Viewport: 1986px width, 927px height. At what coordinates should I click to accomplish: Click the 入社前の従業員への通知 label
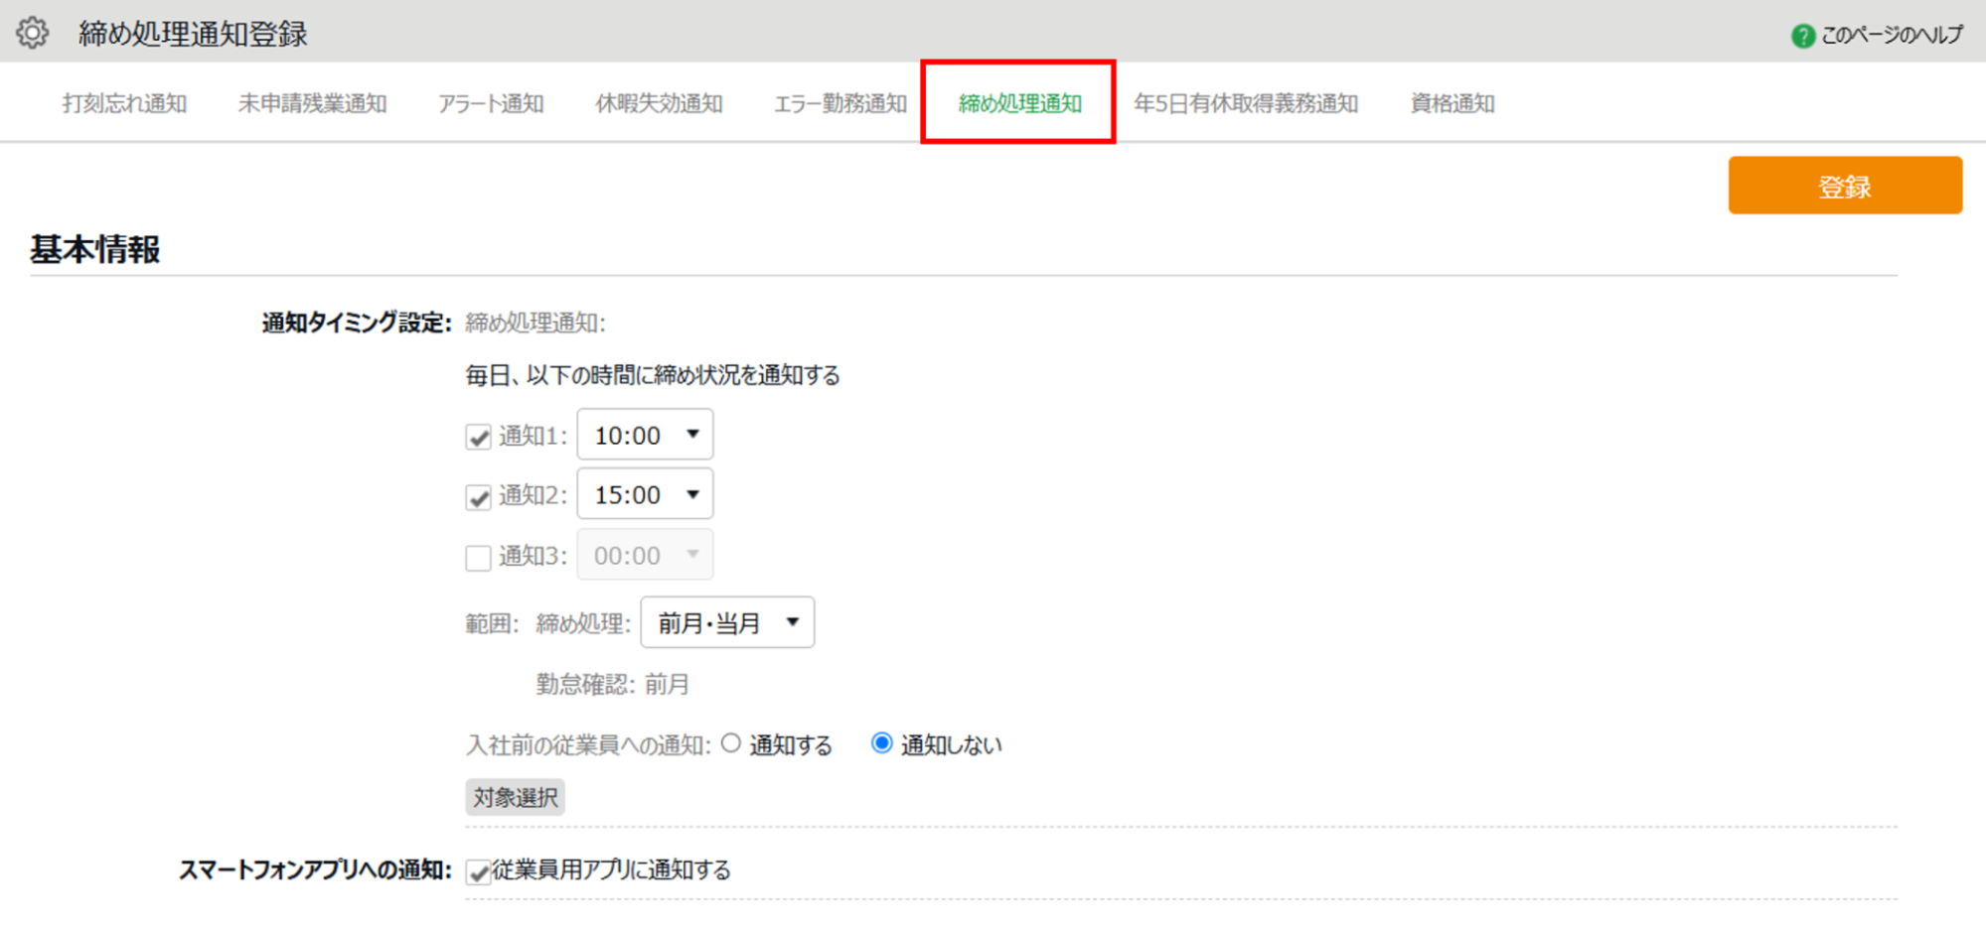588,745
